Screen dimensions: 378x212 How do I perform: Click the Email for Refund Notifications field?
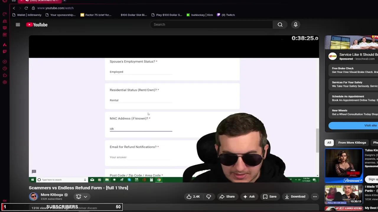click(141, 157)
